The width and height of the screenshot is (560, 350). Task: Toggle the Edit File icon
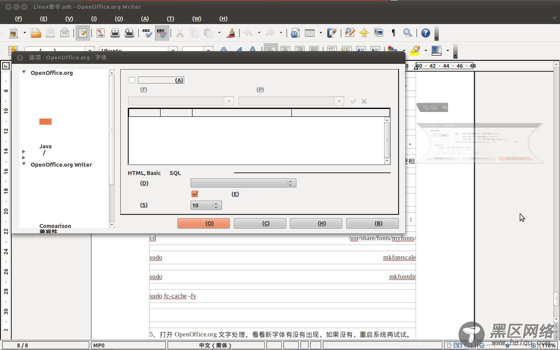[x=83, y=33]
